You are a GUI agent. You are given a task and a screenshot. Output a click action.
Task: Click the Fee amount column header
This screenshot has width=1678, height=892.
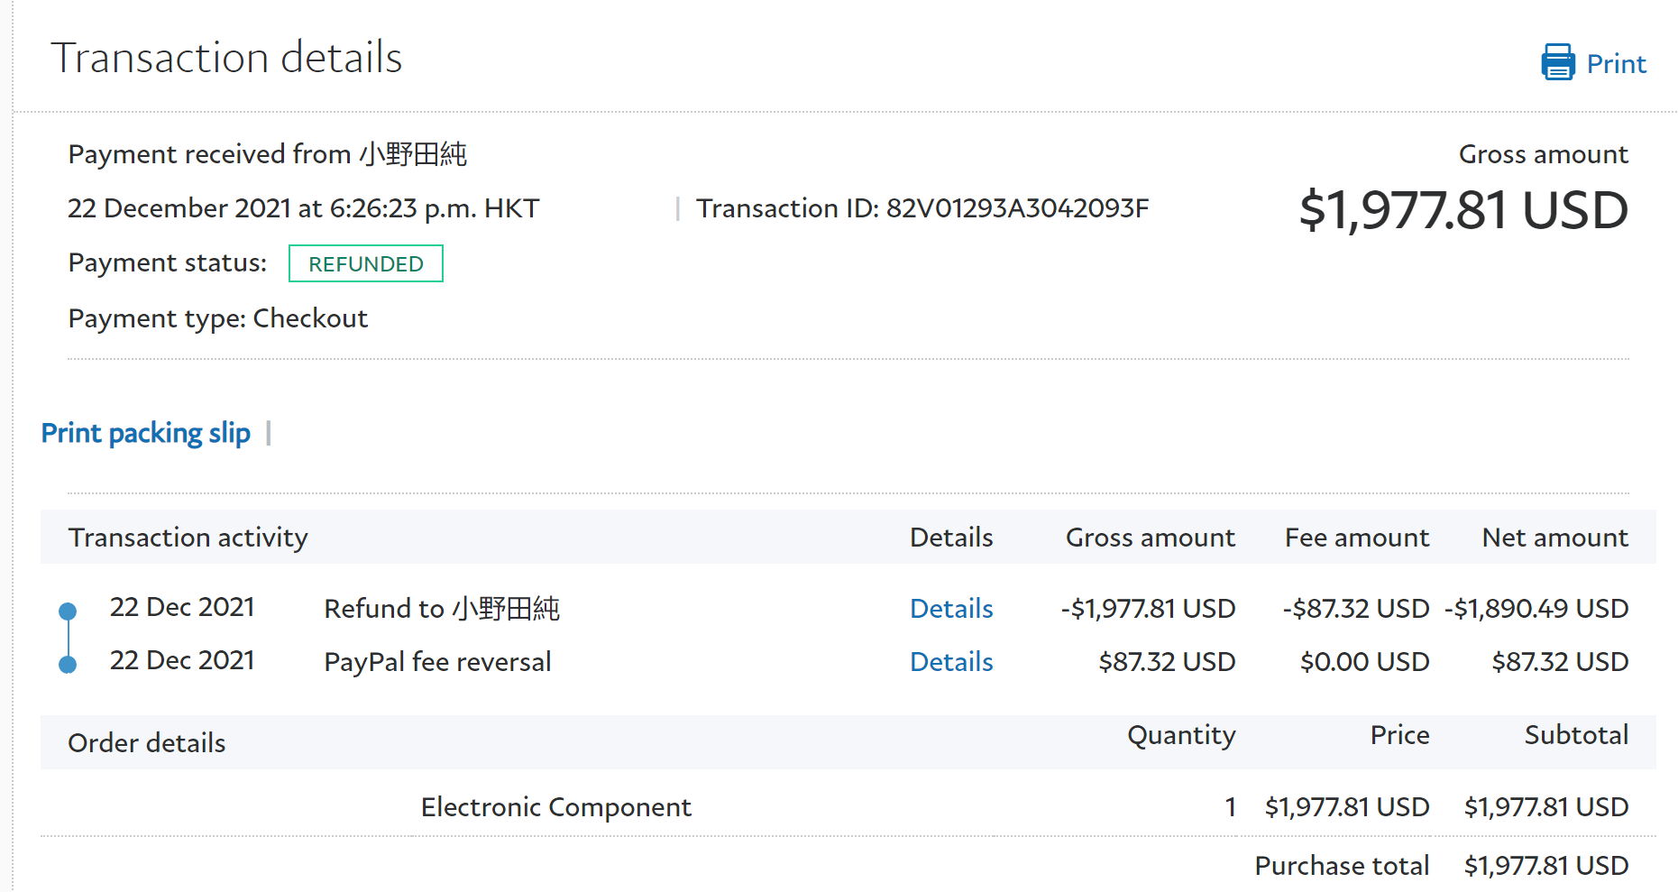[x=1356, y=538]
